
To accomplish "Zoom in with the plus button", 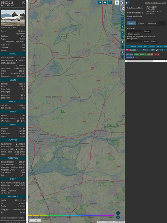I will click(118, 213).
